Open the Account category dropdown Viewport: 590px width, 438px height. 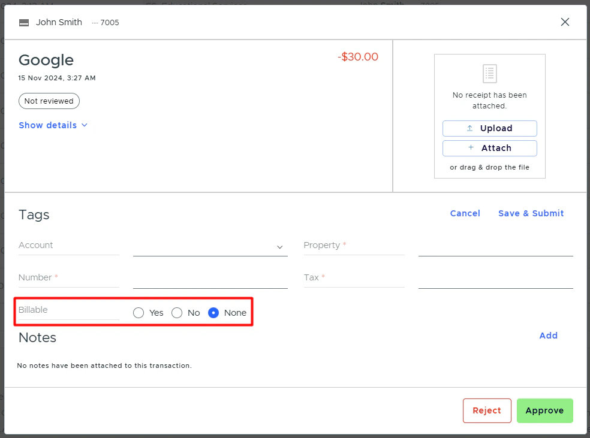[x=279, y=247]
